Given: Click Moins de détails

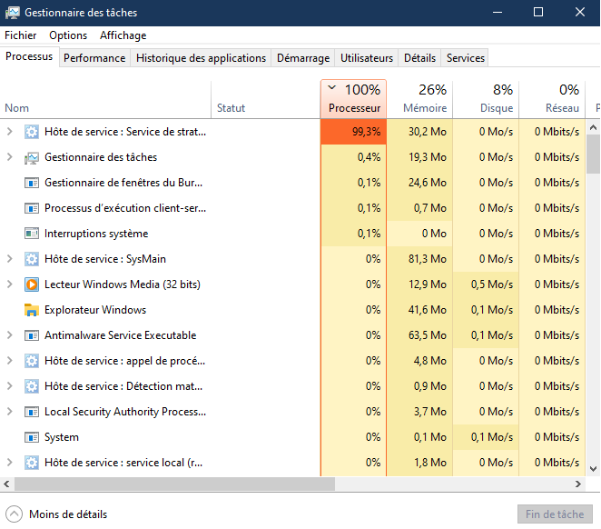Looking at the screenshot, I should tap(56, 514).
